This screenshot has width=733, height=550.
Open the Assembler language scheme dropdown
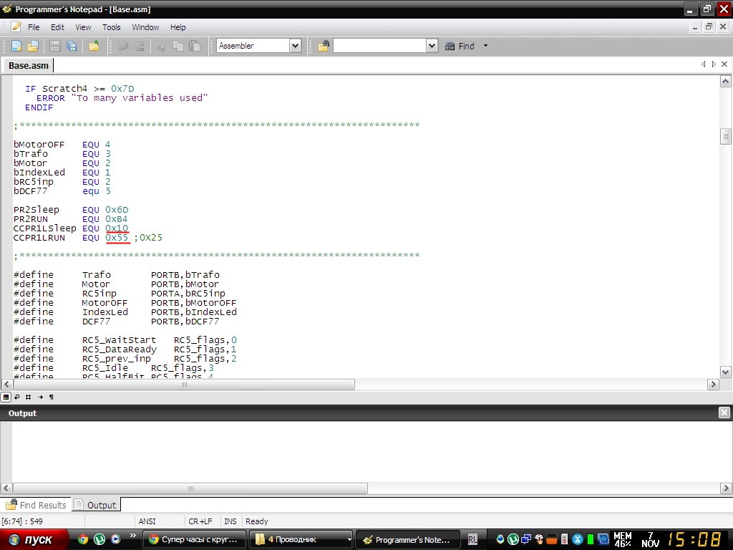point(295,46)
